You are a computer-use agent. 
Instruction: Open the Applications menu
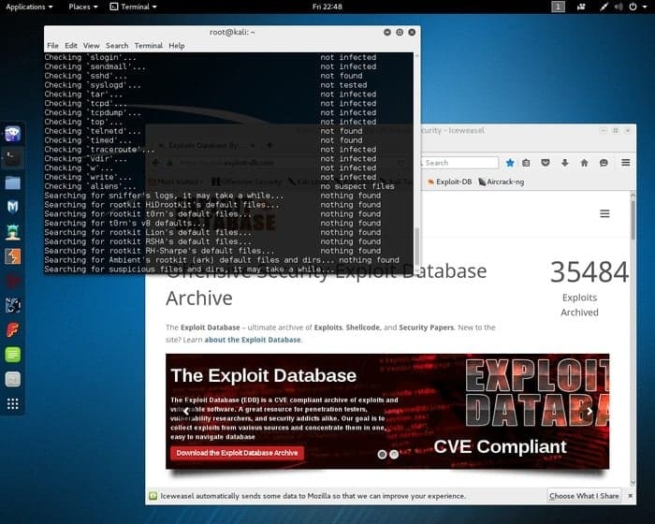point(29,7)
